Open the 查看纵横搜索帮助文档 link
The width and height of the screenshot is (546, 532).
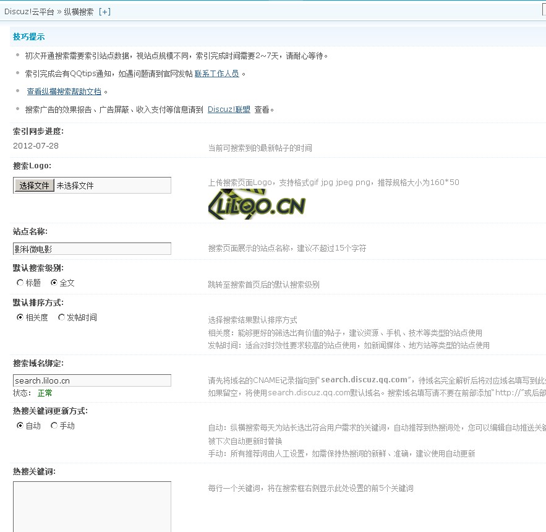point(64,92)
